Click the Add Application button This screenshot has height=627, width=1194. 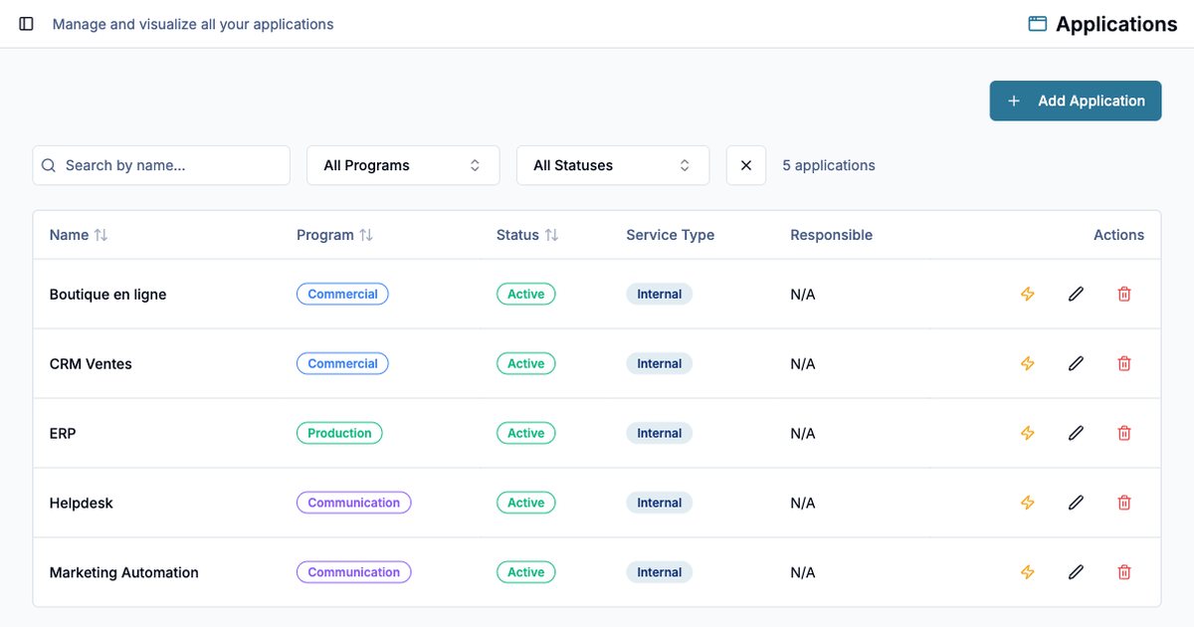1076,101
